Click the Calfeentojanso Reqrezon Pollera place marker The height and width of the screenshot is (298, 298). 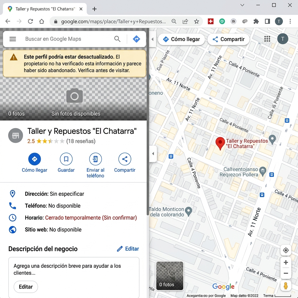click(x=263, y=172)
